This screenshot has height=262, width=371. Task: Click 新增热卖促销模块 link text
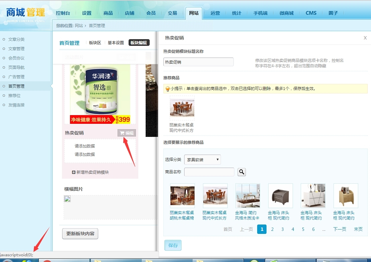[x=92, y=172]
